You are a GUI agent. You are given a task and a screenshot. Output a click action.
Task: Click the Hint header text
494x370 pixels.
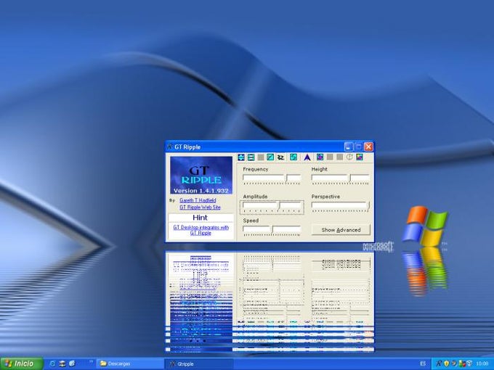[x=200, y=218]
